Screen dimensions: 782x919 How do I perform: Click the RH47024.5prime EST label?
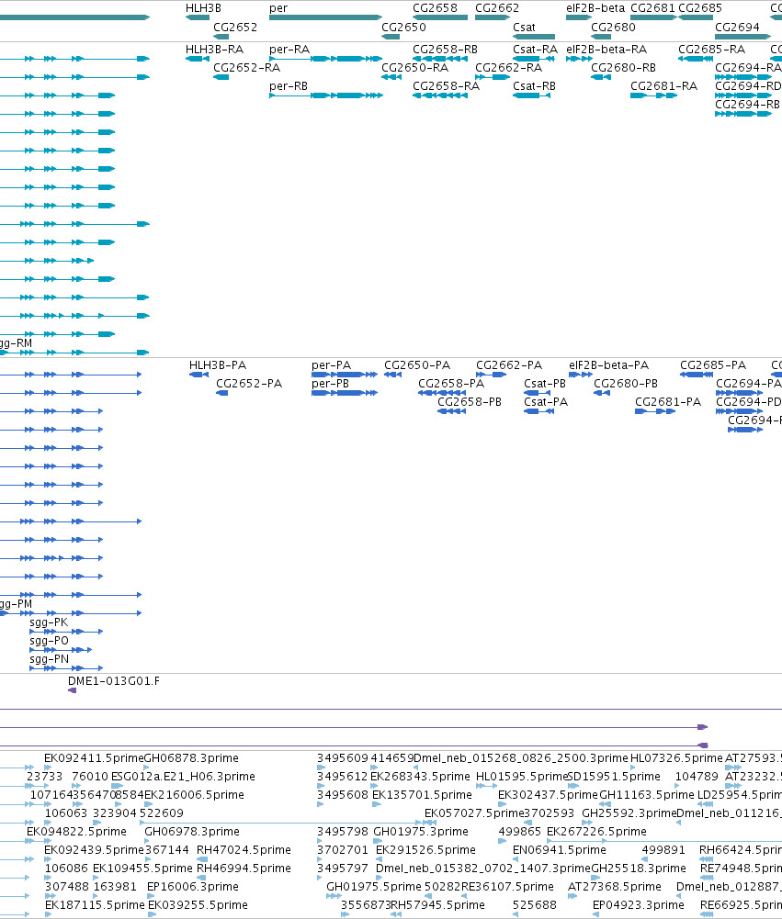point(244,850)
